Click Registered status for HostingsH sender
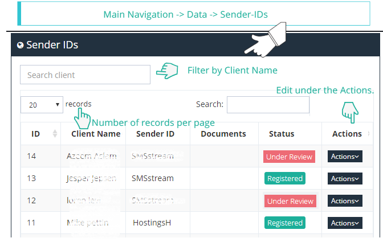383x242 pixels. pyautogui.click(x=285, y=223)
